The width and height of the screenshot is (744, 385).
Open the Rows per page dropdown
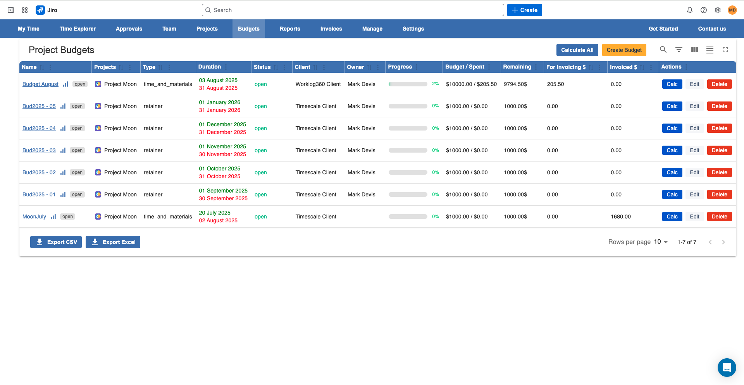coord(661,242)
